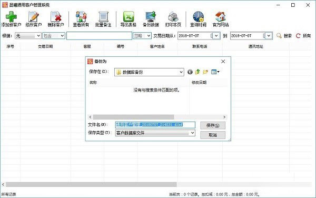Click the left arrow of main table scrollbar
316x198 pixels.
[3, 184]
